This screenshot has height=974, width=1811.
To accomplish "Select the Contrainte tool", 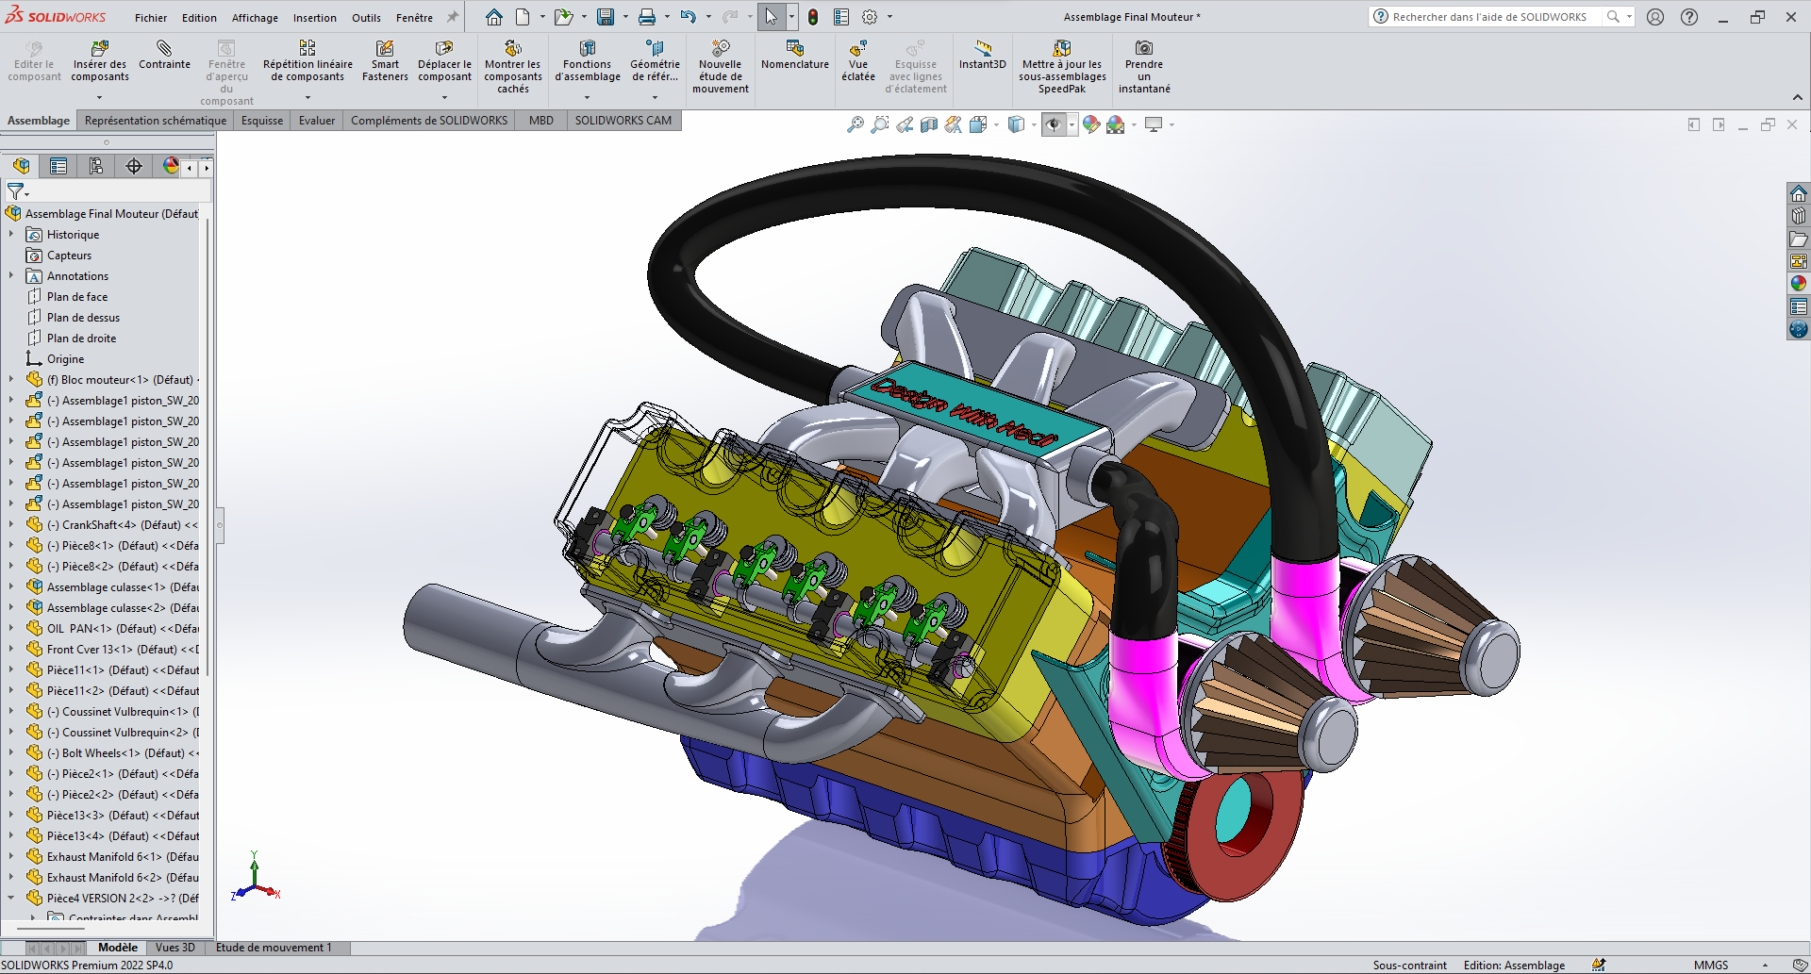I will (164, 49).
